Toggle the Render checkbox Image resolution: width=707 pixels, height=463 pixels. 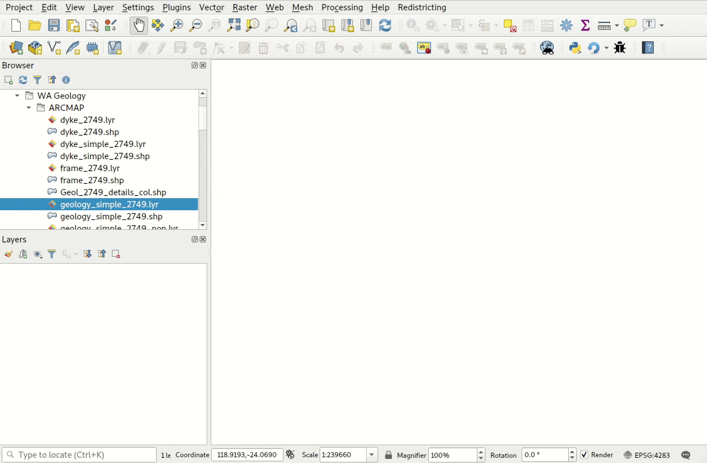point(584,455)
